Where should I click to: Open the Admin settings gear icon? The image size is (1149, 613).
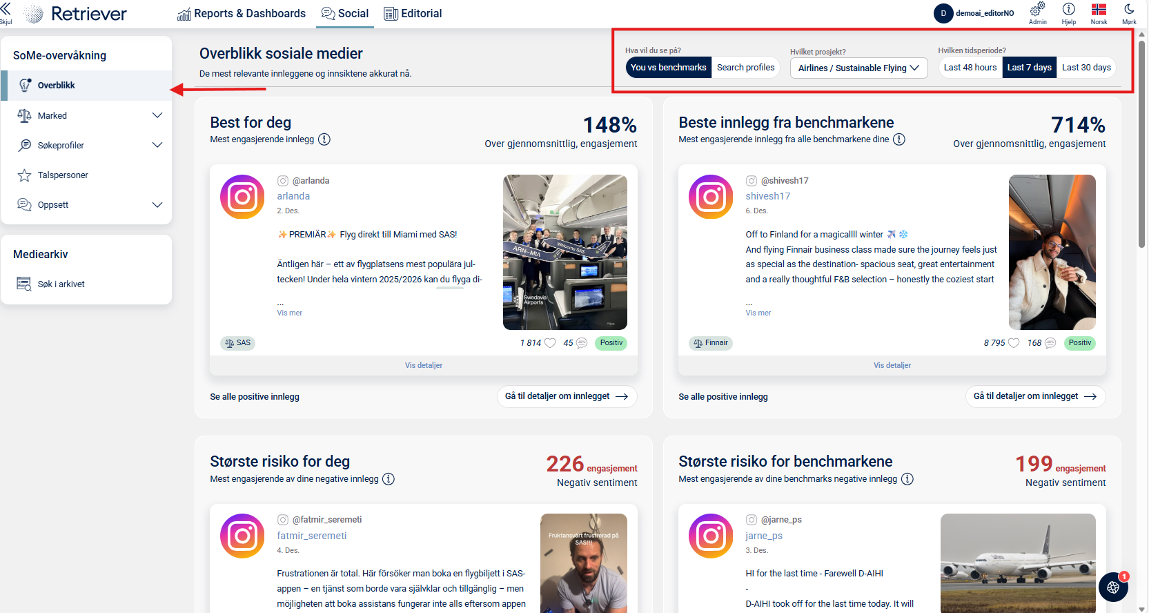pyautogui.click(x=1037, y=10)
